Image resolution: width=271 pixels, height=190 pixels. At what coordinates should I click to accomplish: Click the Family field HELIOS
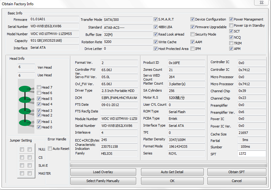[x=119, y=154]
